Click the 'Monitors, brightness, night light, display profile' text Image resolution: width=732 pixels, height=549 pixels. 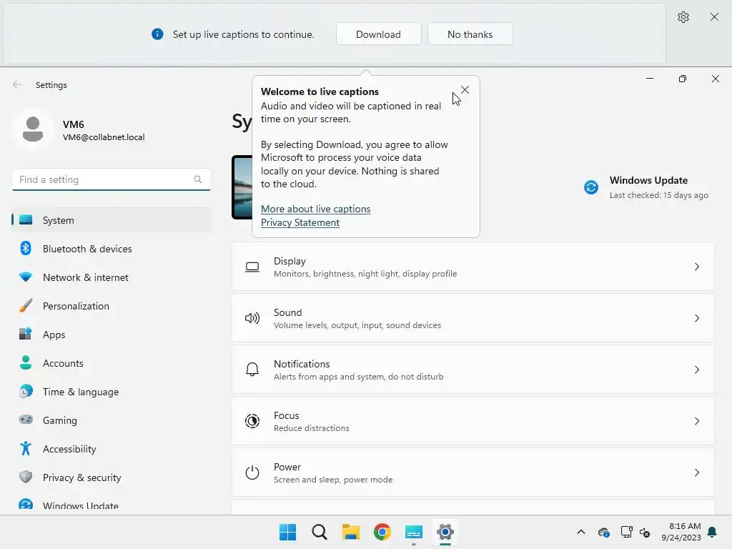tap(365, 274)
